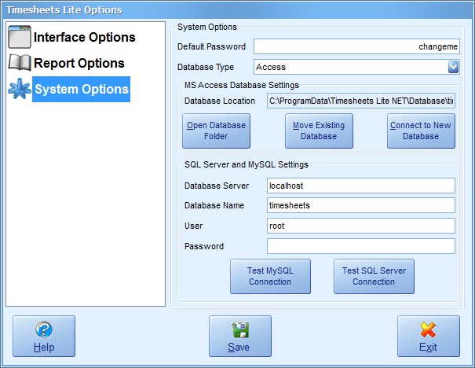Click the empty SQL Password field
Viewport: 475px width, 368px height.
pos(361,246)
